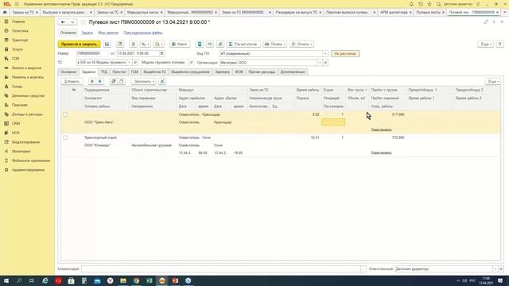Go back using the left arrow button

[63, 22]
